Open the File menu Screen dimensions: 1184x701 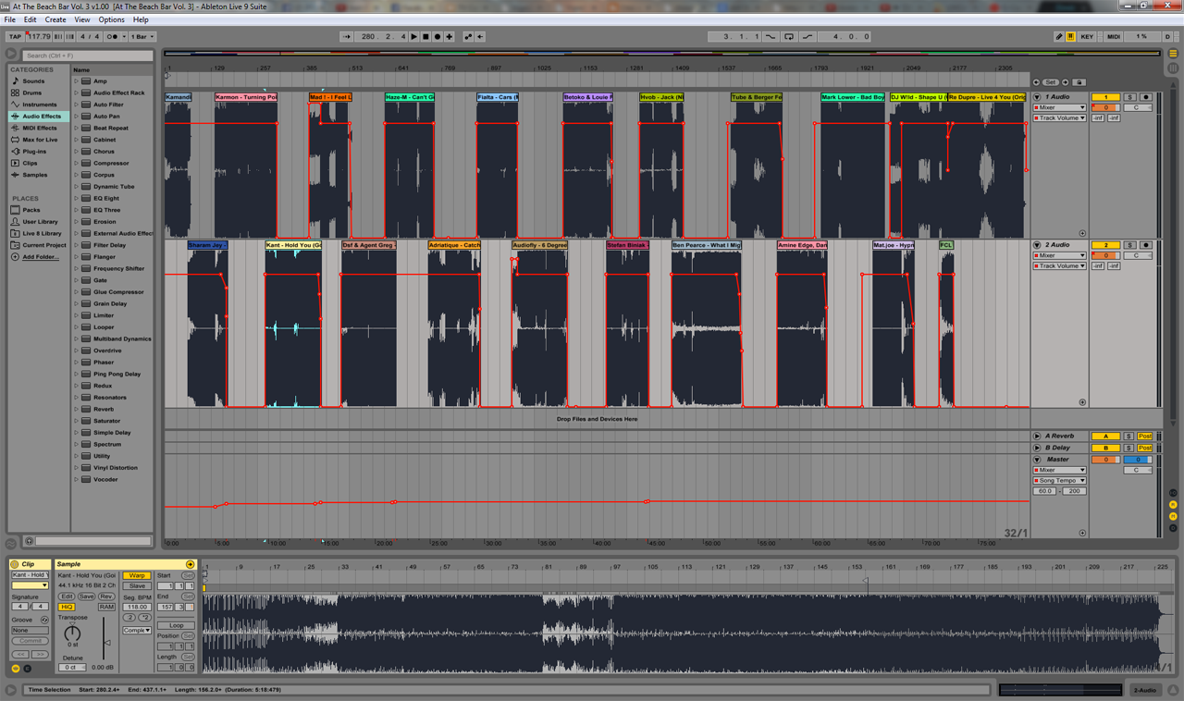tap(10, 19)
